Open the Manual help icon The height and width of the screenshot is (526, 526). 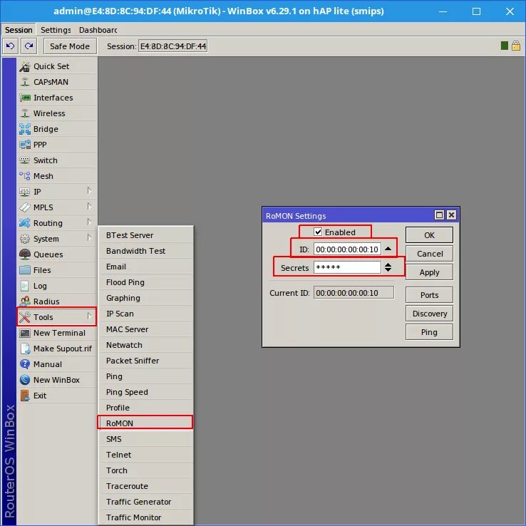tap(25, 364)
